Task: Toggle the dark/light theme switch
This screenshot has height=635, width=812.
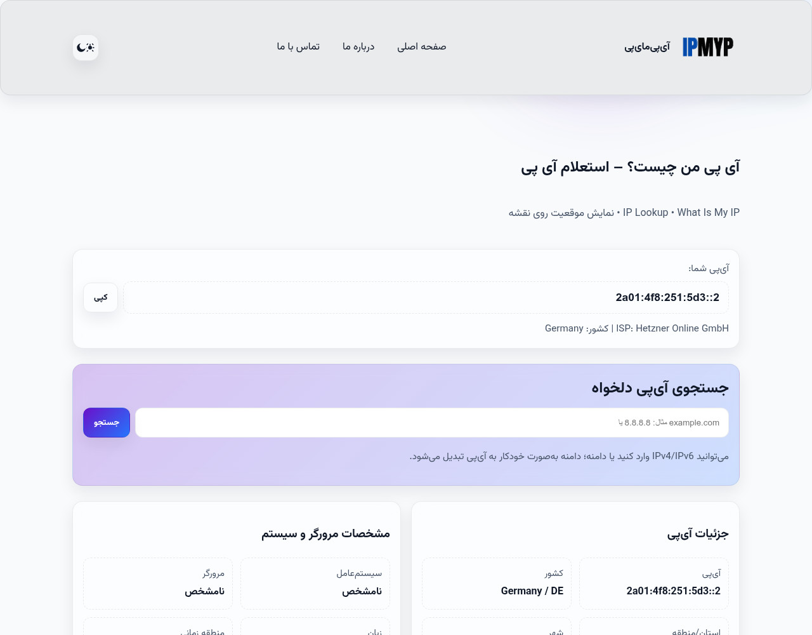Action: [x=86, y=48]
